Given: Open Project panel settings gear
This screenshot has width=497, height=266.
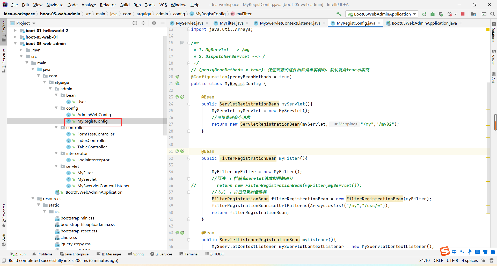Looking at the screenshot, I should click(154, 23).
